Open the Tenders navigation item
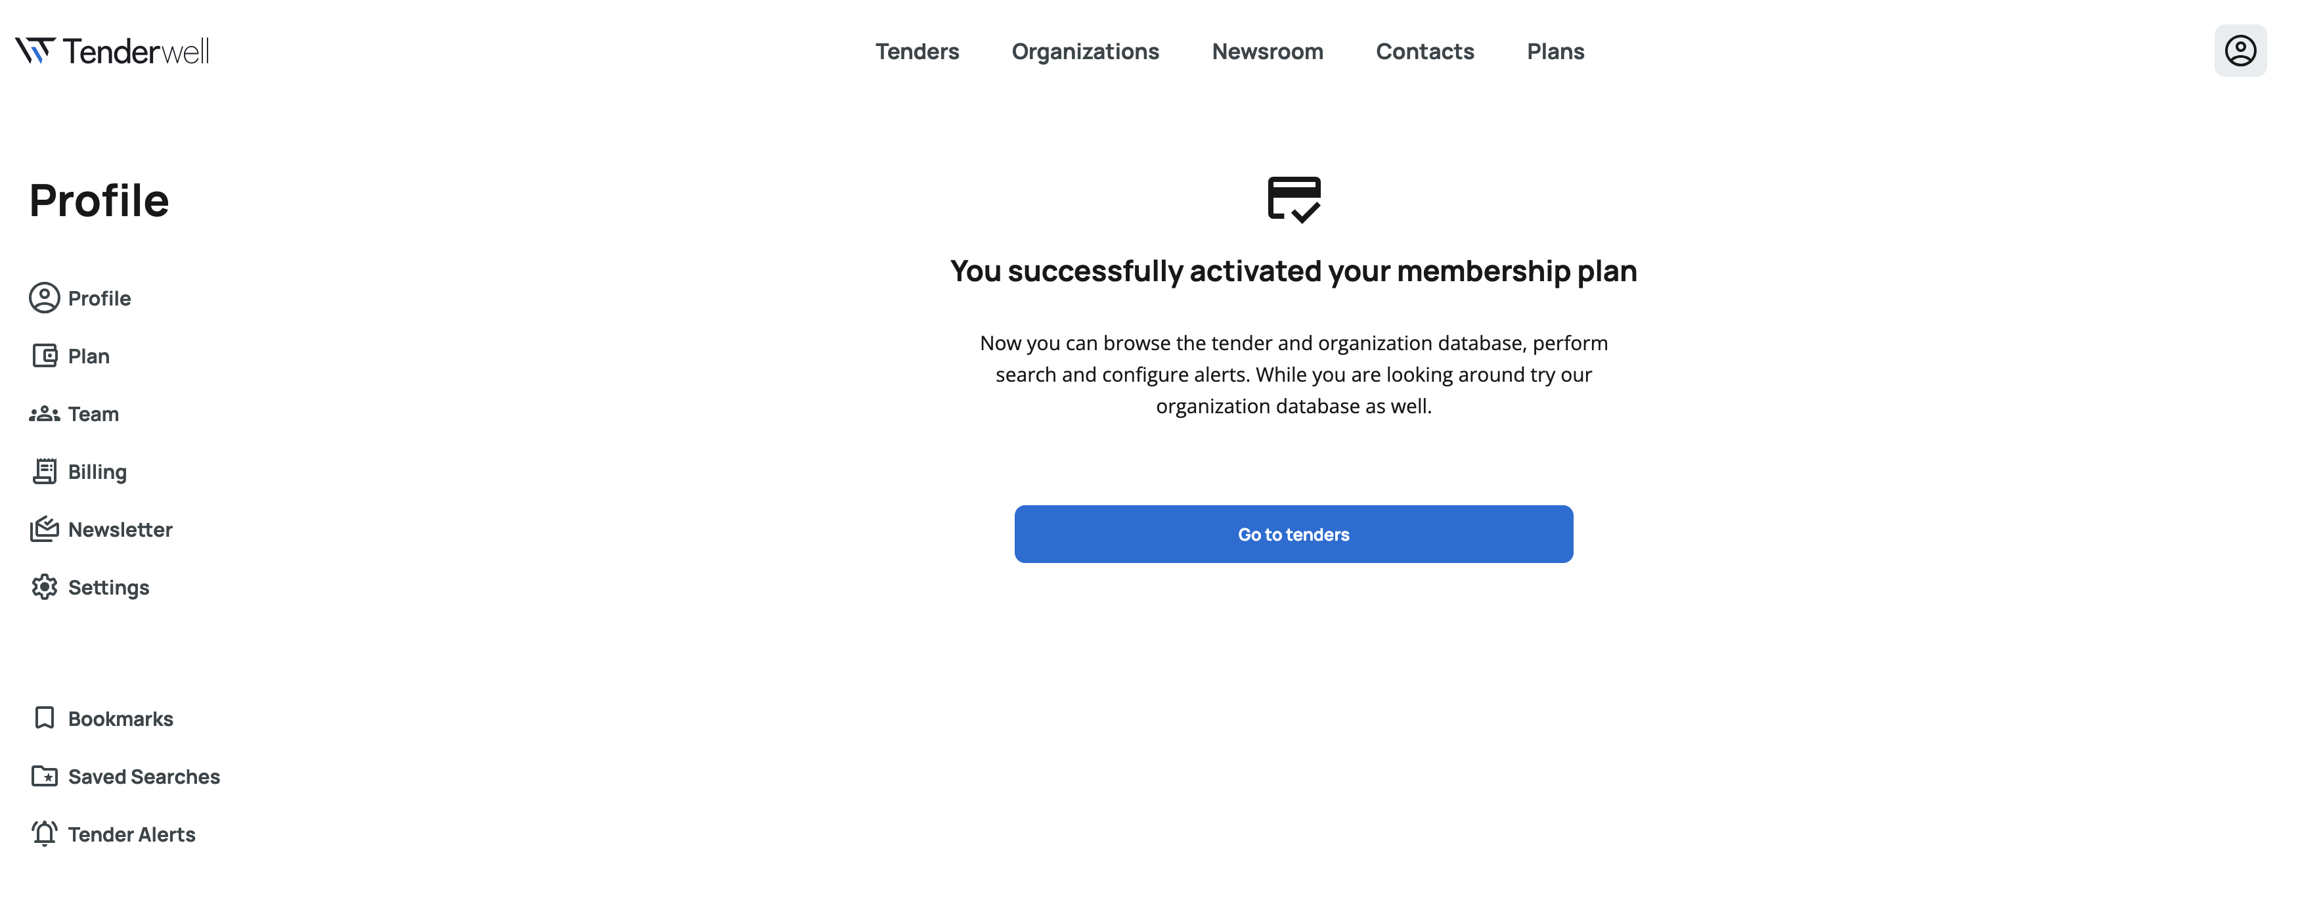Image resolution: width=2300 pixels, height=904 pixels. [917, 52]
